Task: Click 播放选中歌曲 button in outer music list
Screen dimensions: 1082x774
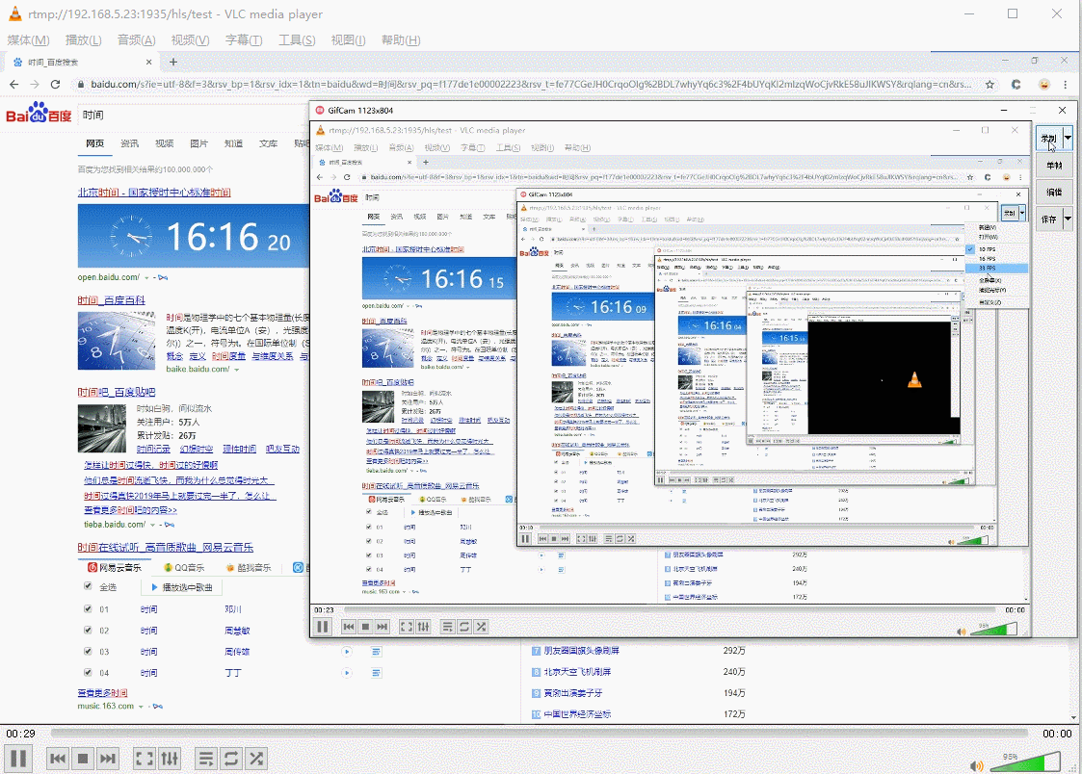Action: 181,587
